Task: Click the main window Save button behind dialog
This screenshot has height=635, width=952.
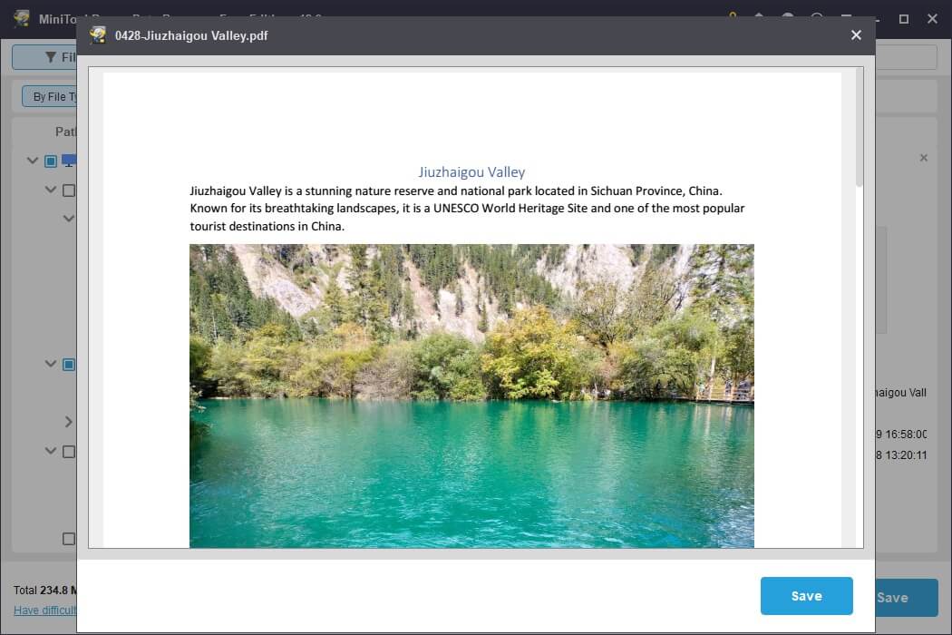Action: 907,597
